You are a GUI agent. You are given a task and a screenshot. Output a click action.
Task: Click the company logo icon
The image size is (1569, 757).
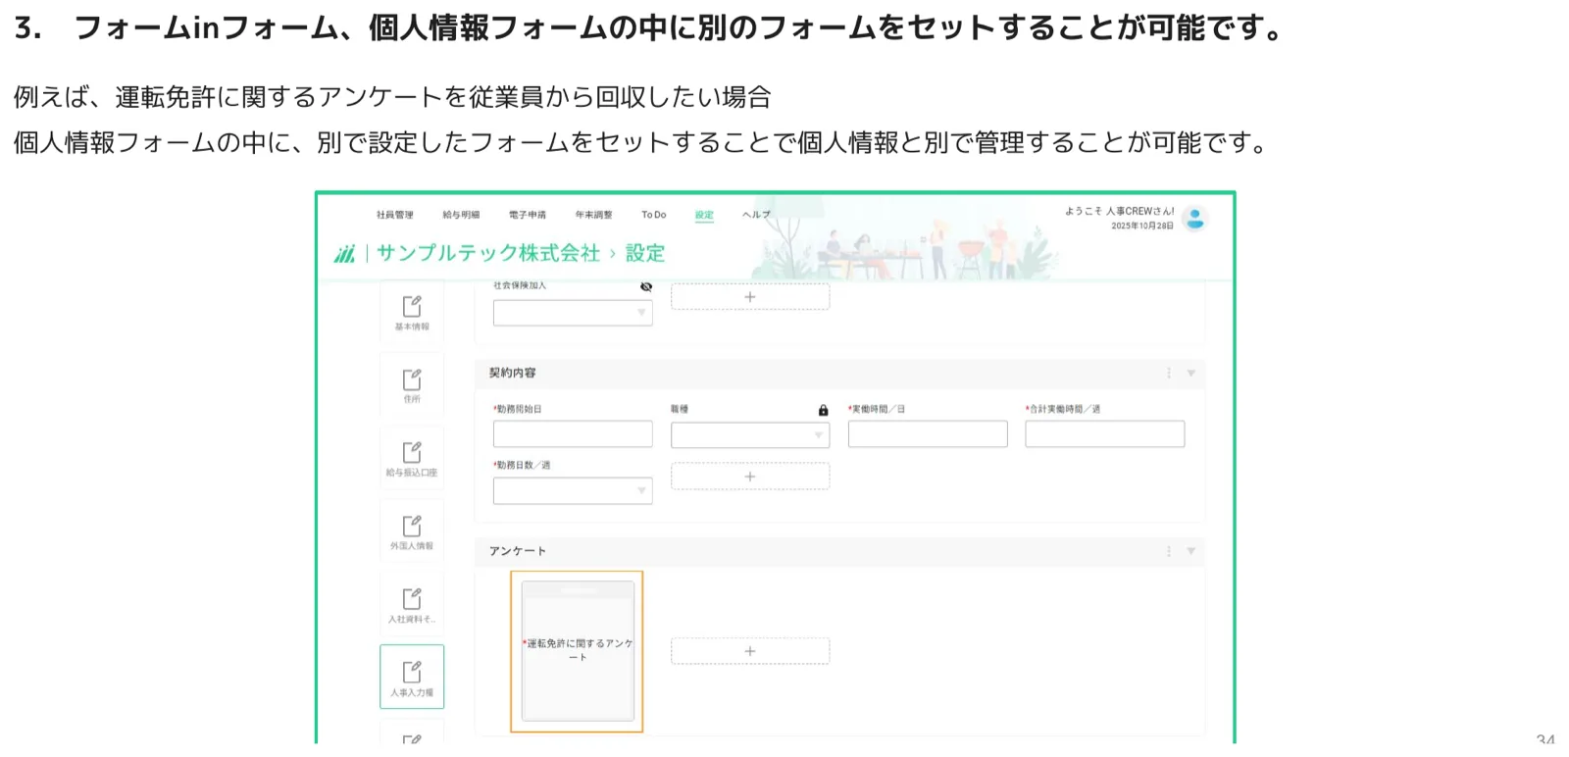344,254
